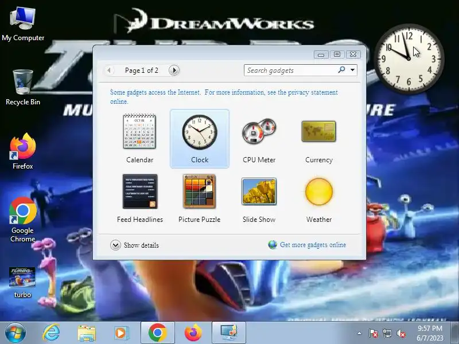Click the search magnifier icon
The height and width of the screenshot is (344, 459).
point(341,70)
